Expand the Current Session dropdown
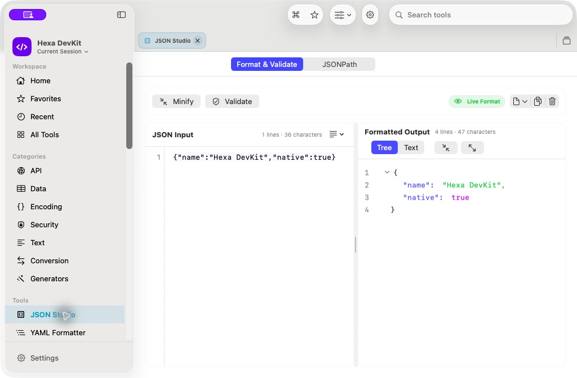The width and height of the screenshot is (577, 378). (x=63, y=52)
